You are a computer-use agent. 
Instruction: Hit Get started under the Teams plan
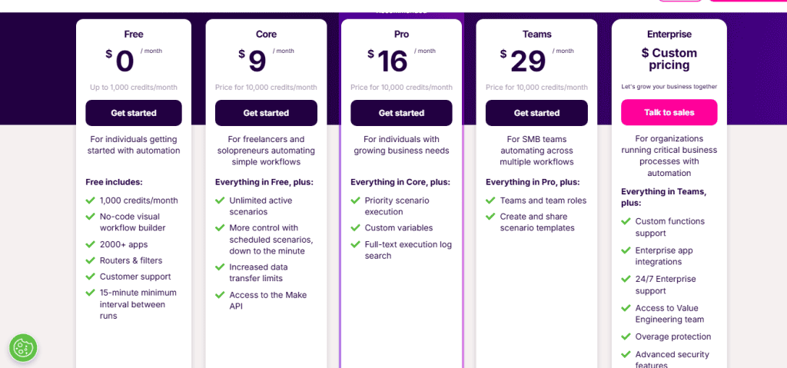point(536,113)
